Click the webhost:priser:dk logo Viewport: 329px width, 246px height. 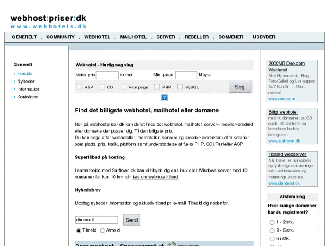coord(48,18)
